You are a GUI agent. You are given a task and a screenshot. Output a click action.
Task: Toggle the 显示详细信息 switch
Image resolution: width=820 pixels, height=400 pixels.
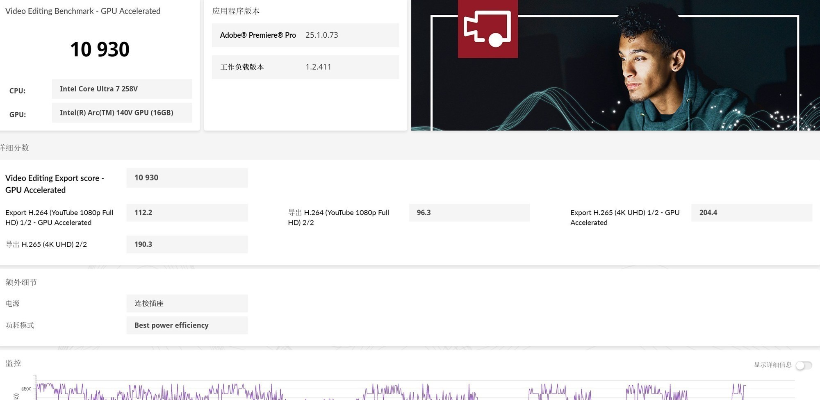point(803,365)
